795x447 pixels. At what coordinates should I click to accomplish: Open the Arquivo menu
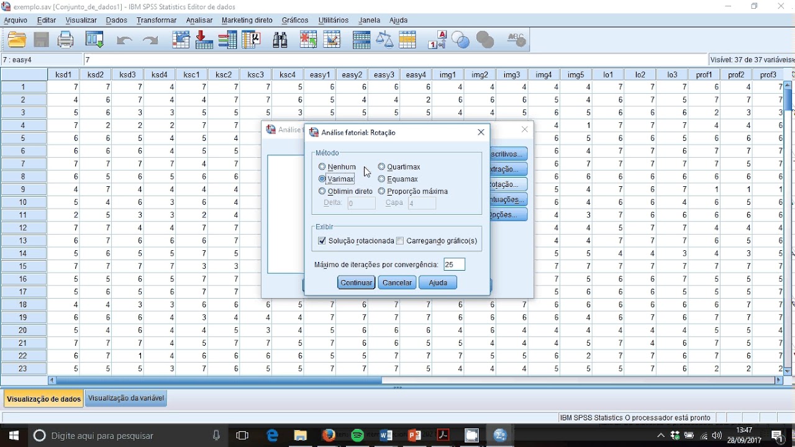click(16, 20)
